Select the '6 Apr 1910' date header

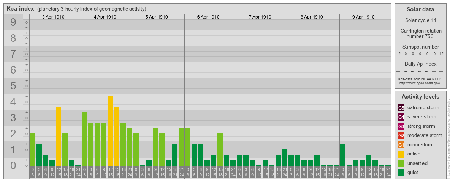[208, 17]
